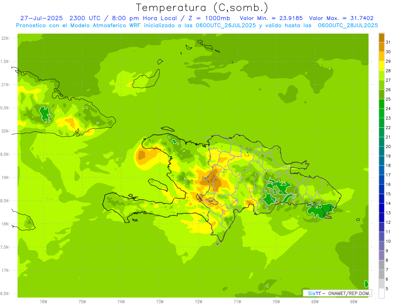The height and width of the screenshot is (306, 397).
Task: Click the "ONAMET/REP.DOM." credit label
Action: pos(349,293)
